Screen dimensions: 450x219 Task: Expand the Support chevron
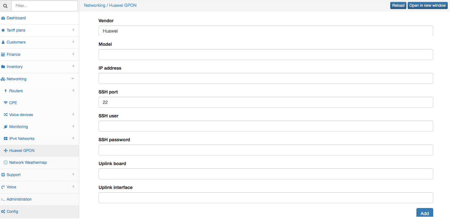pos(73,174)
